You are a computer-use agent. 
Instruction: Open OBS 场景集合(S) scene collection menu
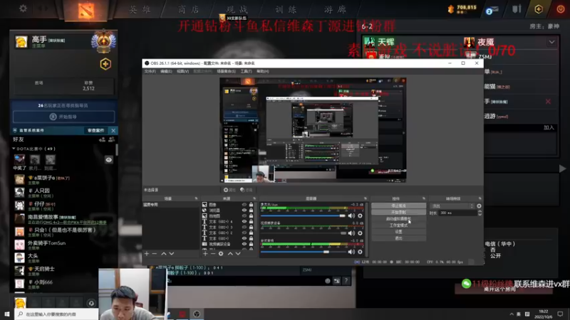[226, 72]
